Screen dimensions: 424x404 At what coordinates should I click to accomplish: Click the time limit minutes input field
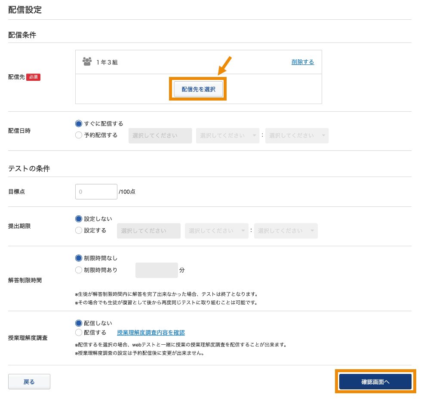[157, 270]
